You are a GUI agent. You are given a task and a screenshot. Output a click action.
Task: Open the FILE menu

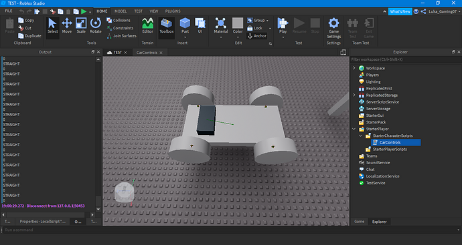(x=9, y=11)
